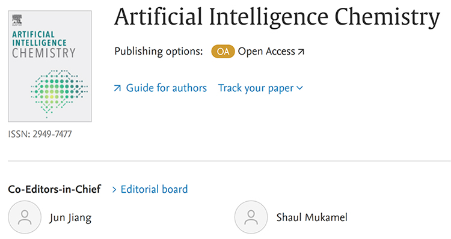Click the chevron before Editorial board
Viewport: 451px width, 239px height.
click(114, 190)
